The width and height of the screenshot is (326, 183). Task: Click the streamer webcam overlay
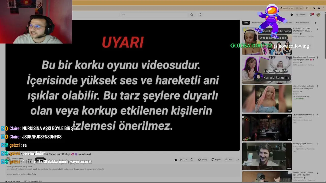pos(36,22)
